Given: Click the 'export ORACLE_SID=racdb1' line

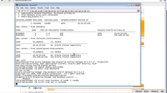Looking at the screenshot, I should (x=39, y=67).
